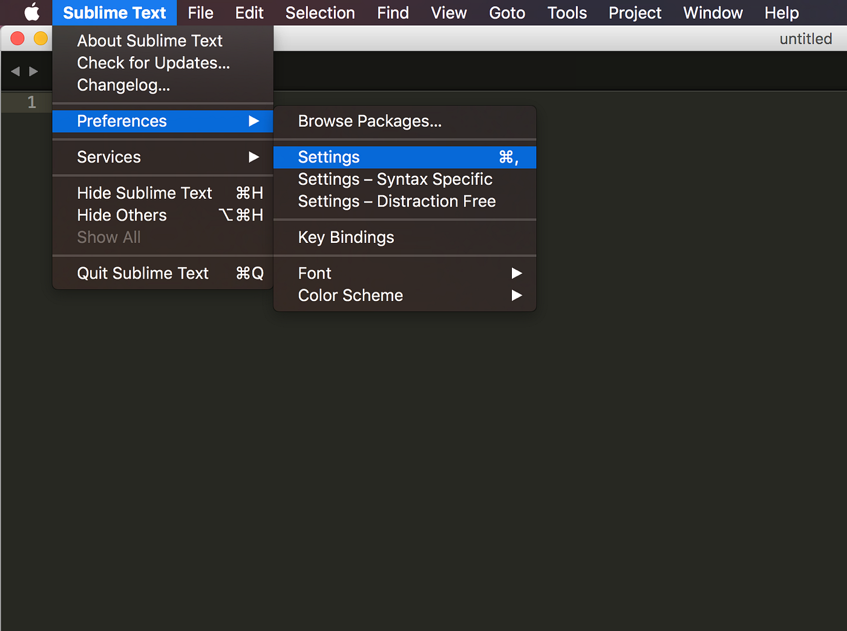The image size is (847, 631).
Task: Open the Preferences submenu arrow
Action: 253,121
